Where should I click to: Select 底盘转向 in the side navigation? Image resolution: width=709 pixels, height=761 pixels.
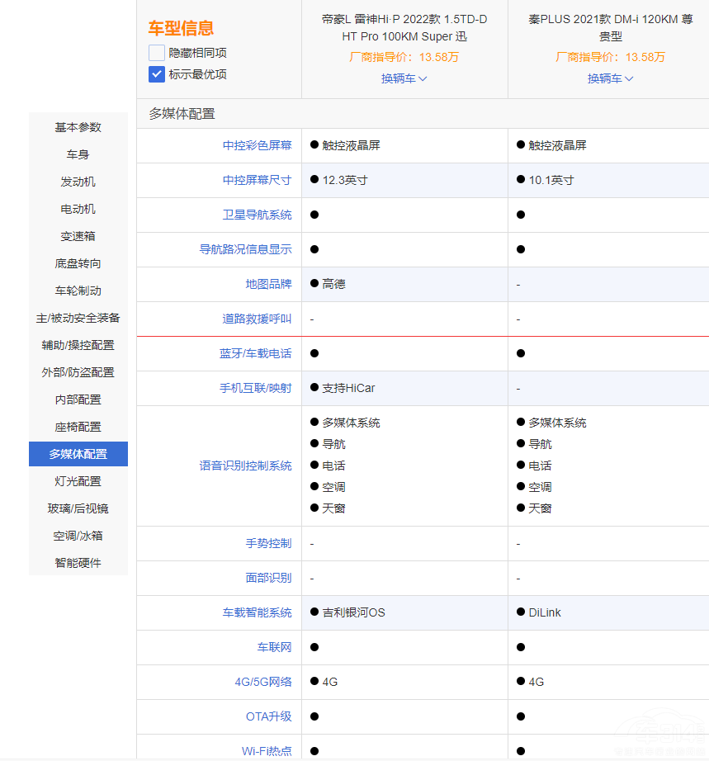point(78,263)
